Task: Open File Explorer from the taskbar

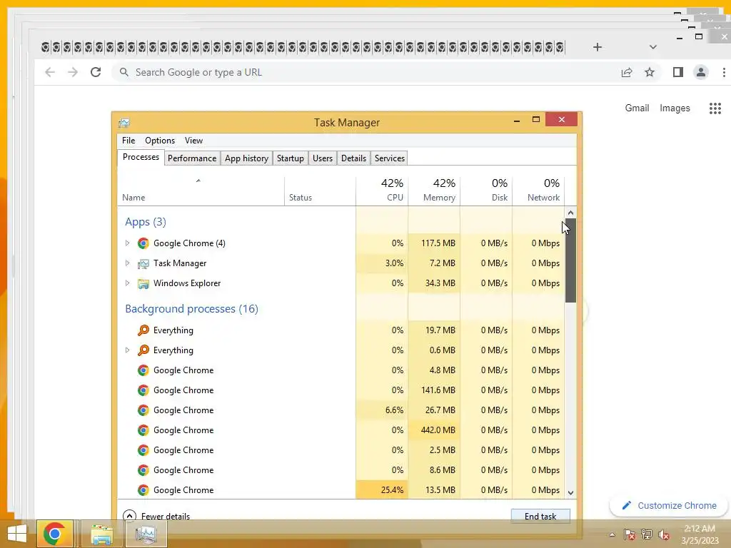Action: point(101,534)
